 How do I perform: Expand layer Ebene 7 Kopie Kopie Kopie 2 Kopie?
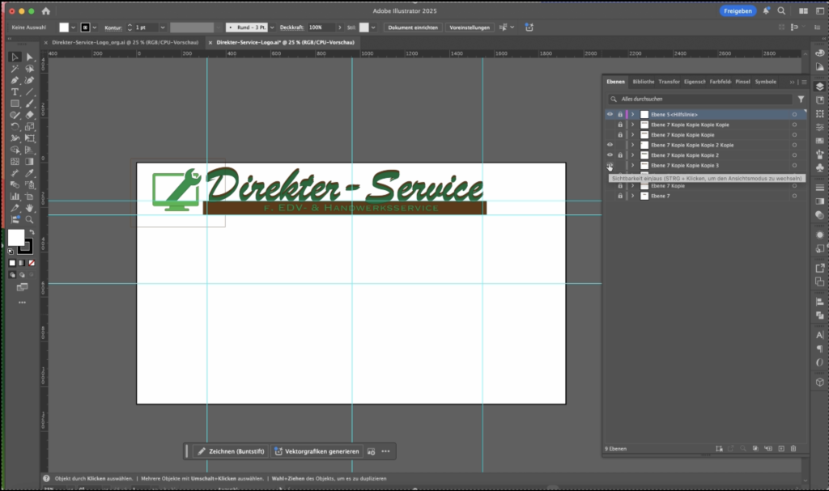632,146
